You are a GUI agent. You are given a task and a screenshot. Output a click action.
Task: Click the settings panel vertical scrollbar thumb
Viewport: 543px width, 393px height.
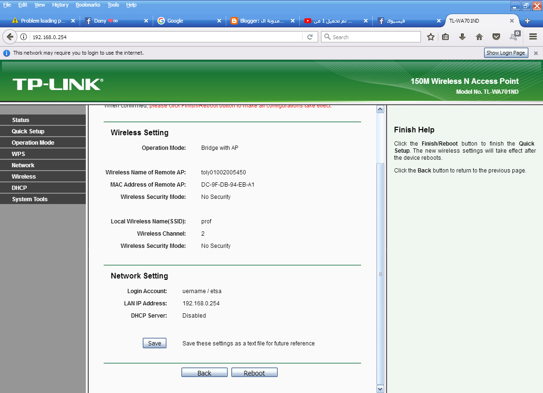380,273
